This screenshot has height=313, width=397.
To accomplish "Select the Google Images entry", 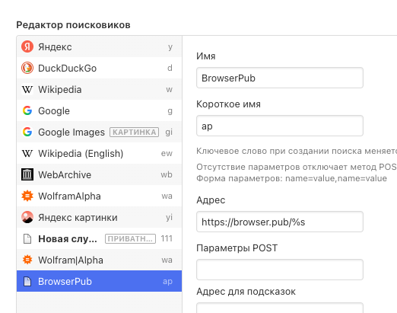I will point(100,132).
